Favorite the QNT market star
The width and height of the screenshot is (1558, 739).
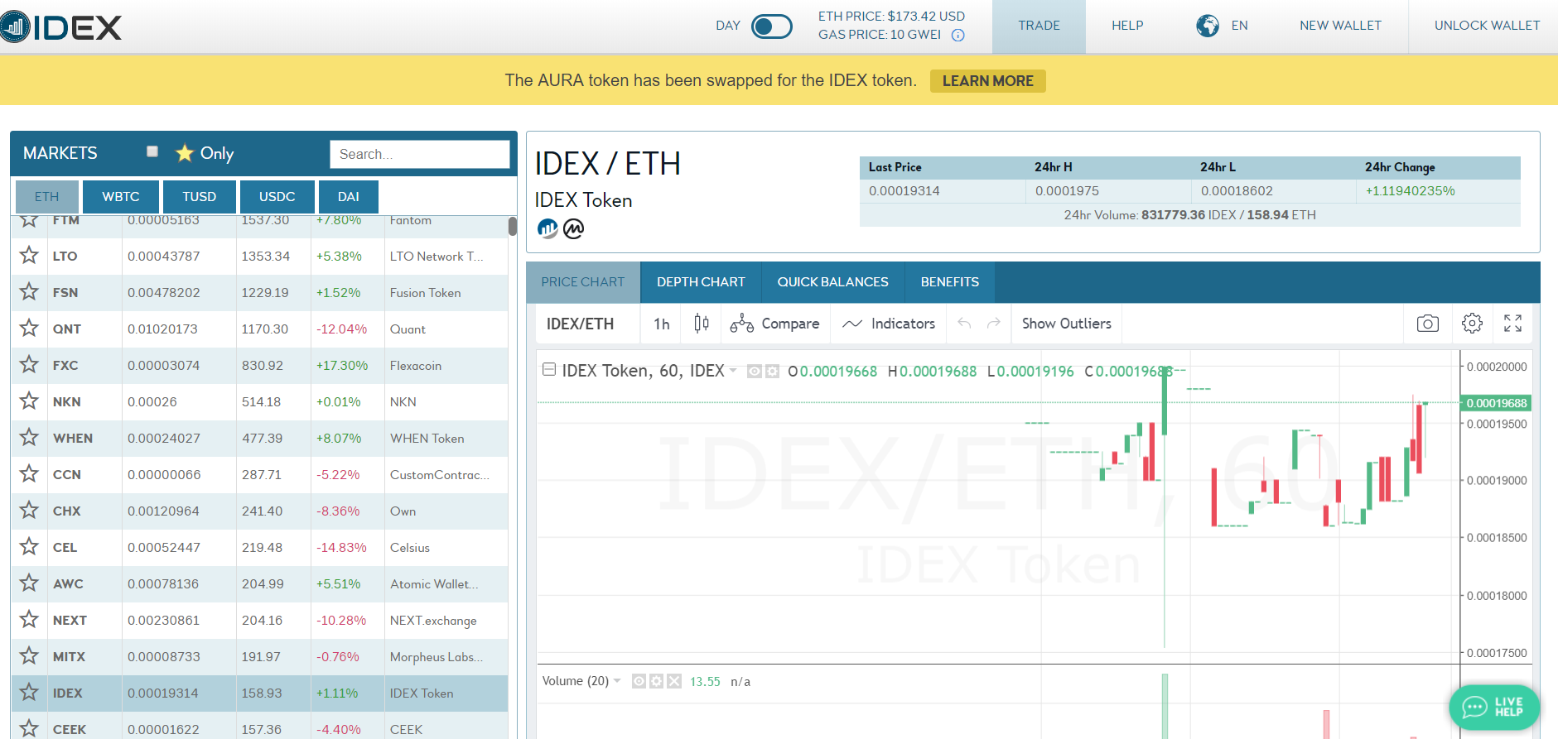[29, 329]
